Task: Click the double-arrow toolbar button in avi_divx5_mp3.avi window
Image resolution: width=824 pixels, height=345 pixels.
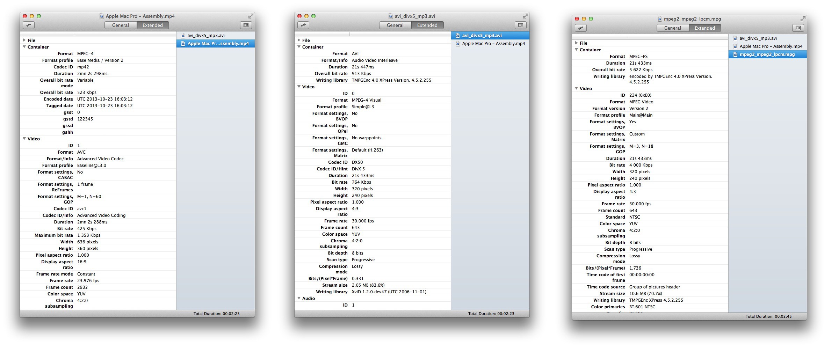Action: (x=303, y=25)
